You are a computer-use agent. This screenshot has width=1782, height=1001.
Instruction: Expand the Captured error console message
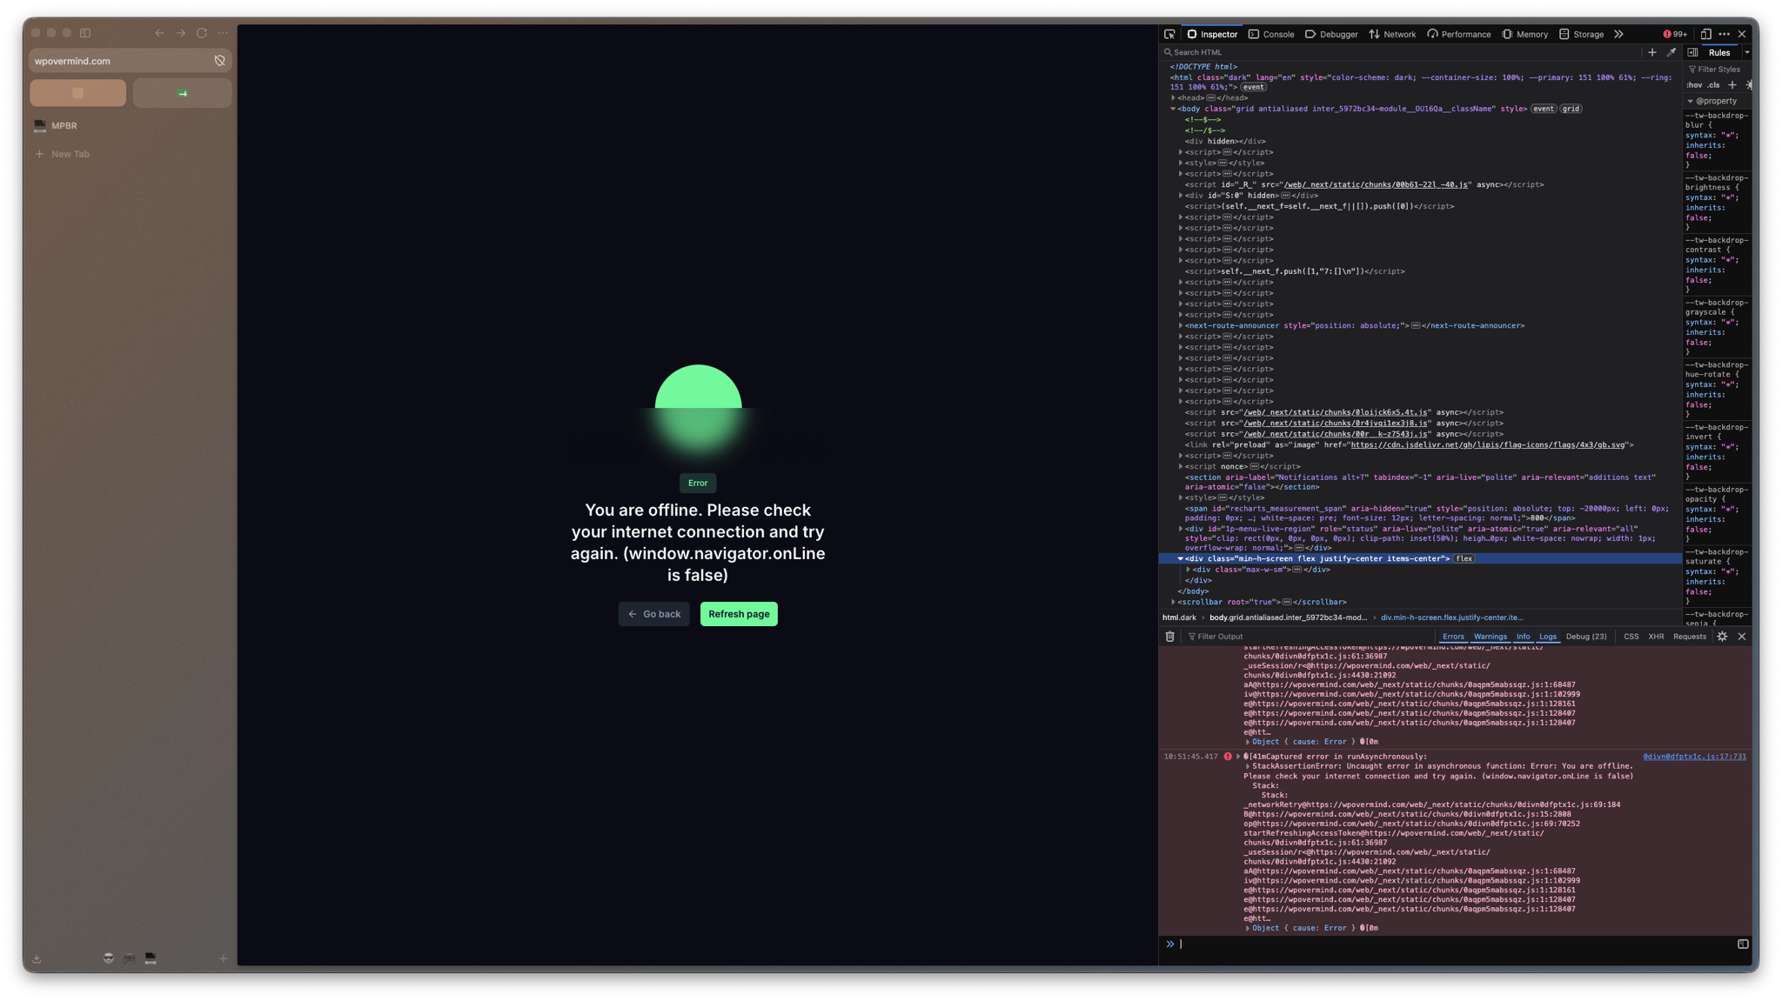pos(1238,757)
